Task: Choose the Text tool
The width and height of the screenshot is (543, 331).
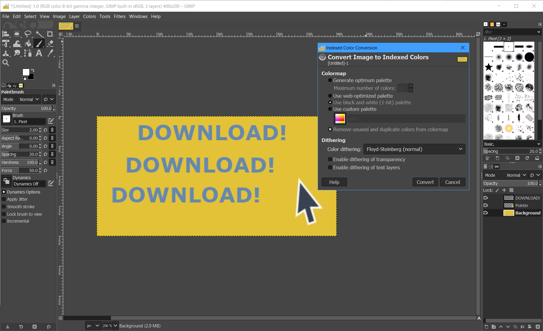Action: click(39, 53)
